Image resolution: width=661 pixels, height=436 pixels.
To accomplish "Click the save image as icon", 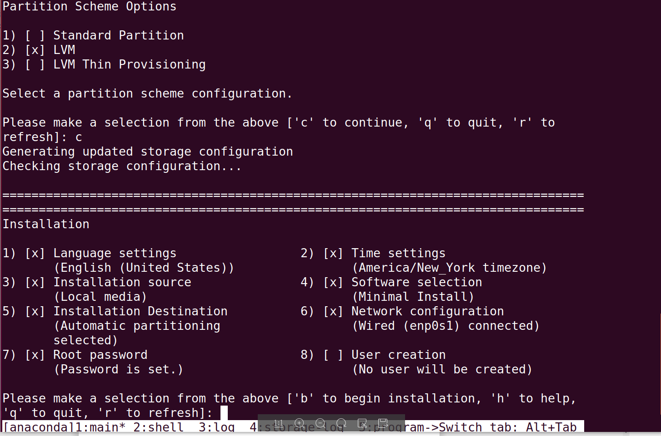I will (x=383, y=424).
